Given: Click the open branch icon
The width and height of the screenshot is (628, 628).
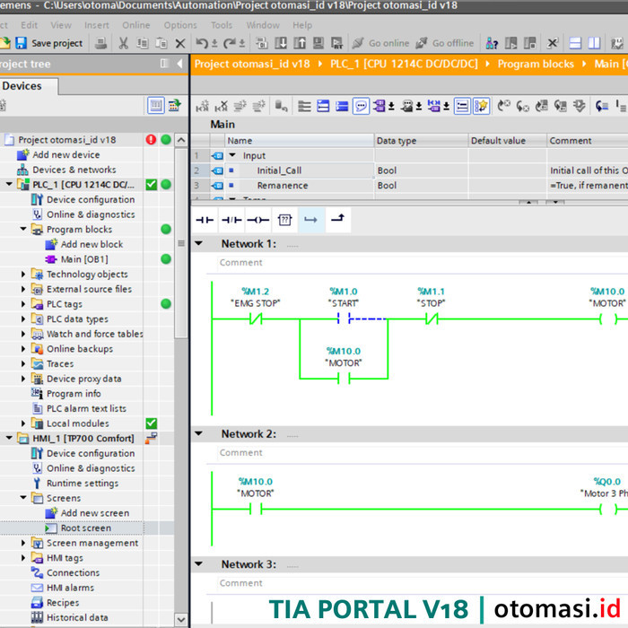Looking at the screenshot, I should click(311, 219).
